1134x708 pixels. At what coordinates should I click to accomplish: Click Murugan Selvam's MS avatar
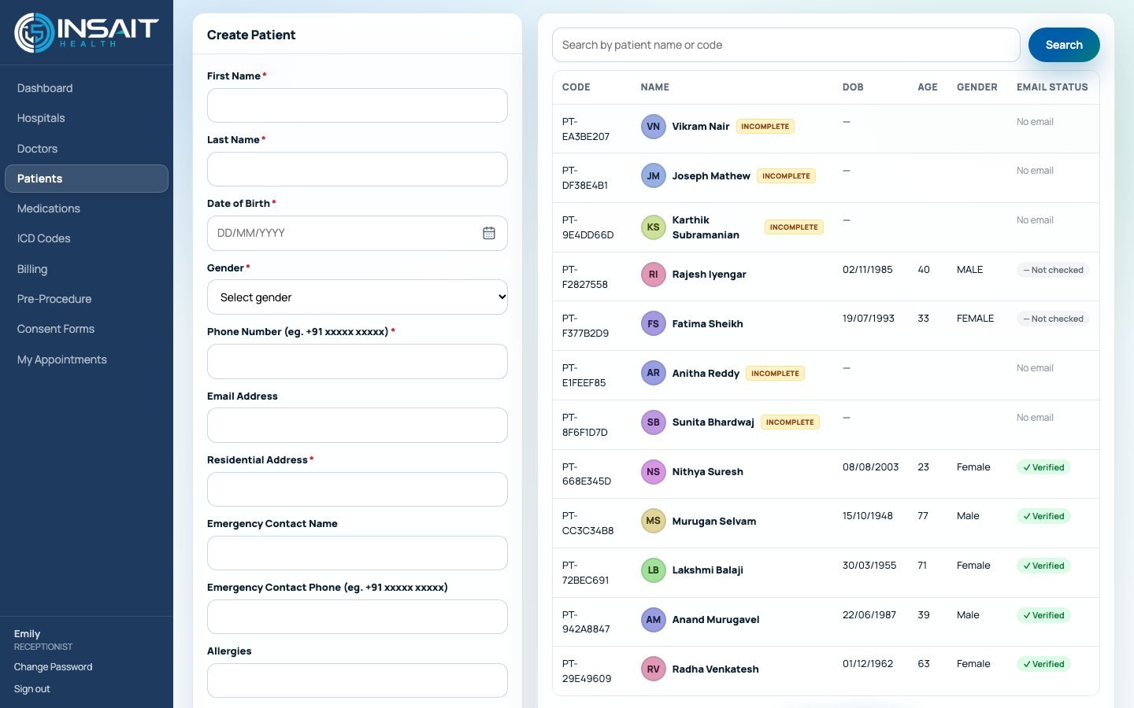(653, 522)
